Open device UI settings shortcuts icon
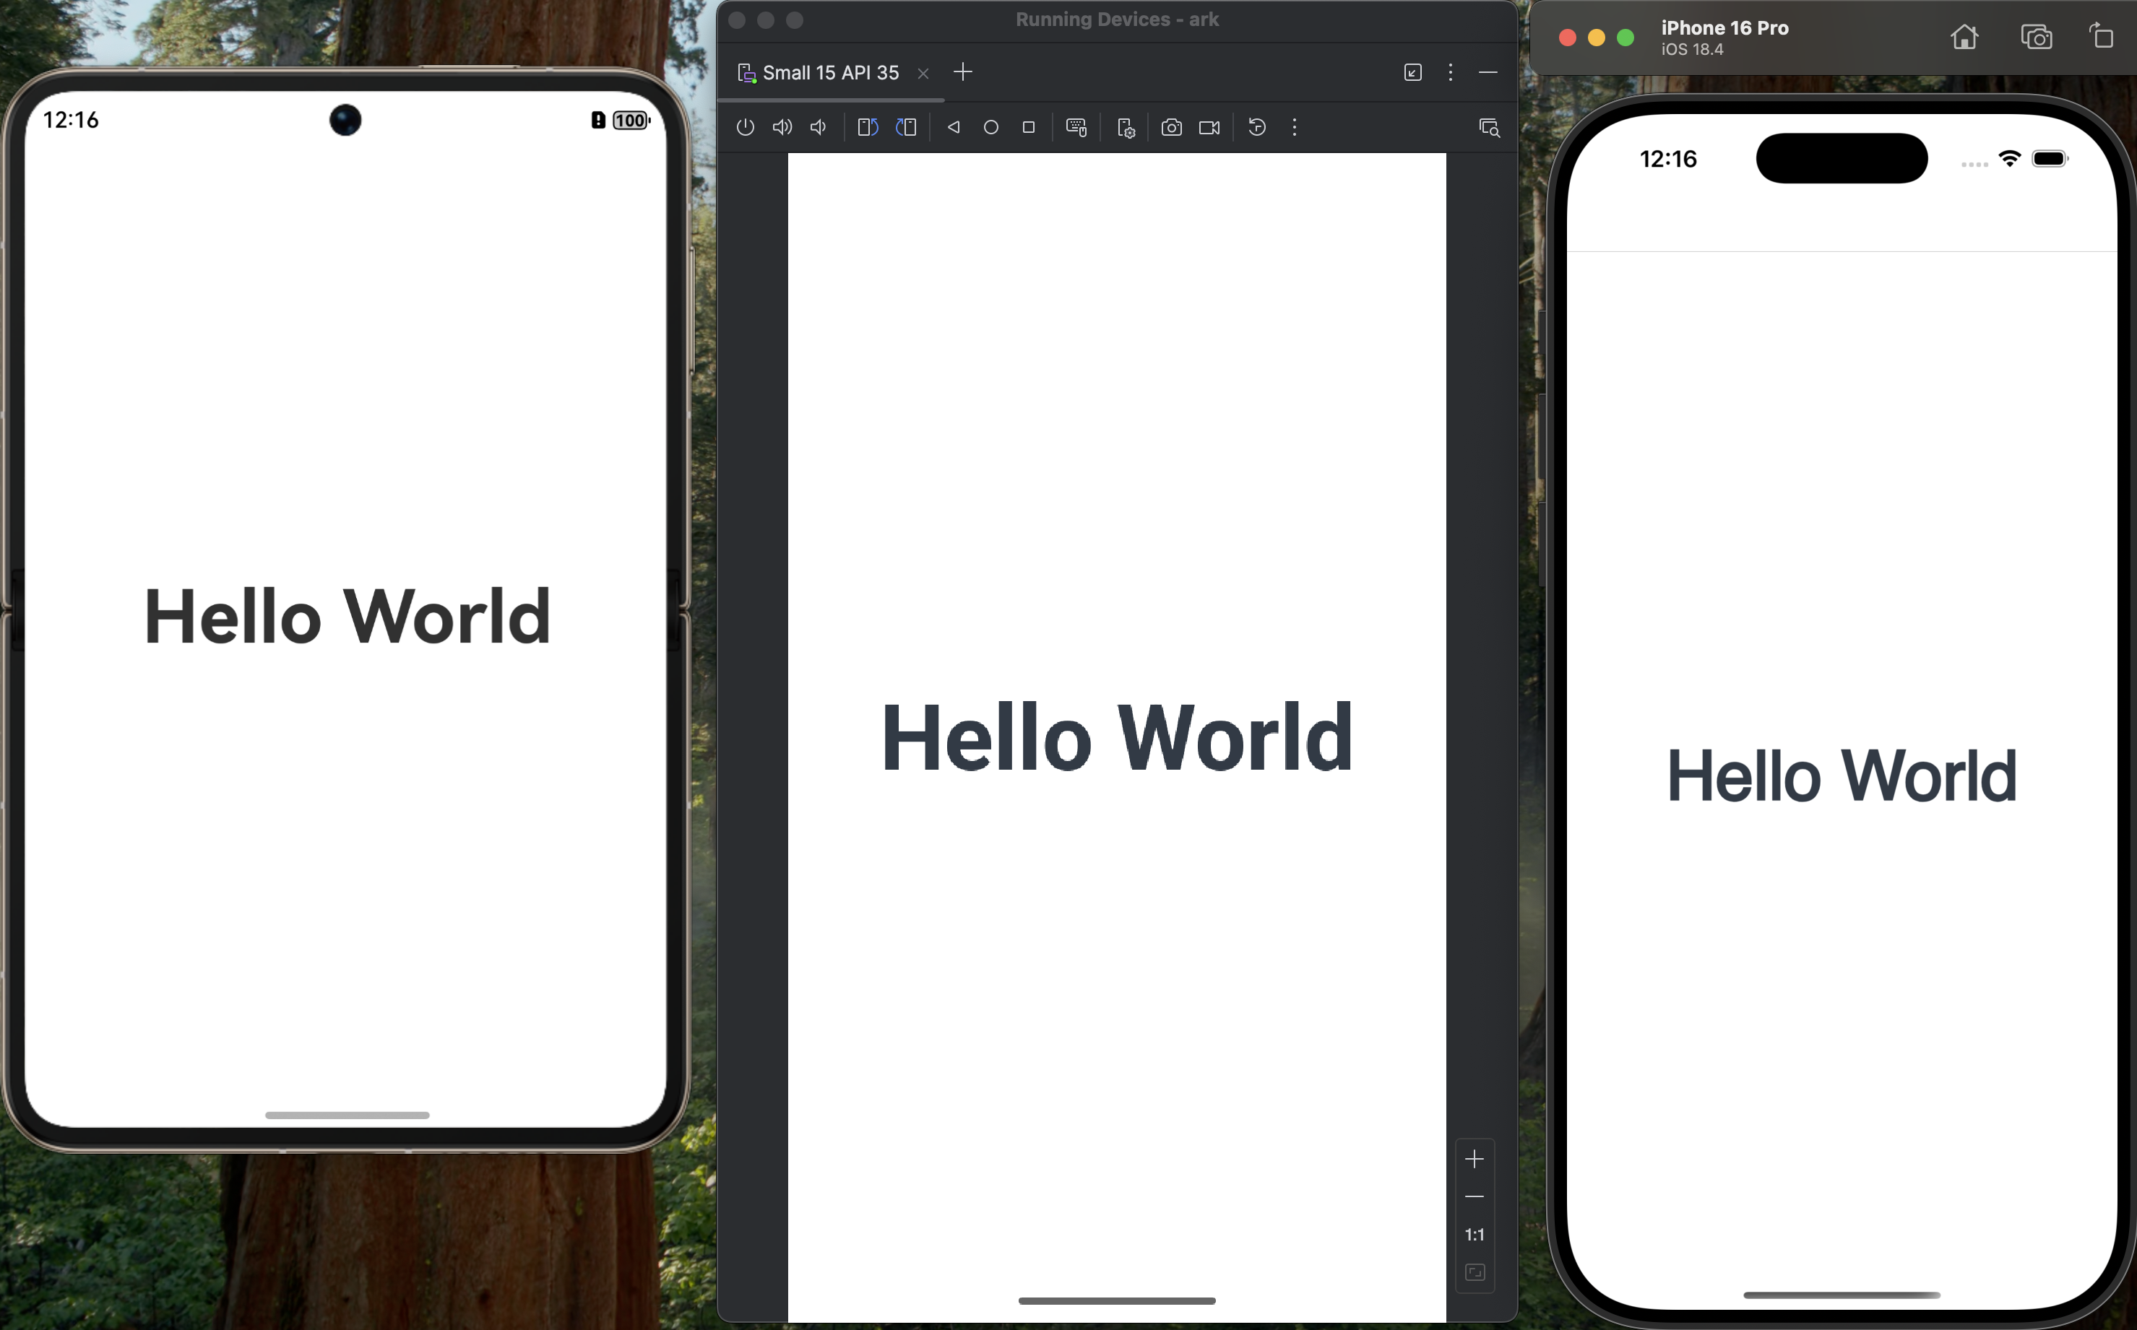The width and height of the screenshot is (2137, 1330). click(x=1126, y=129)
